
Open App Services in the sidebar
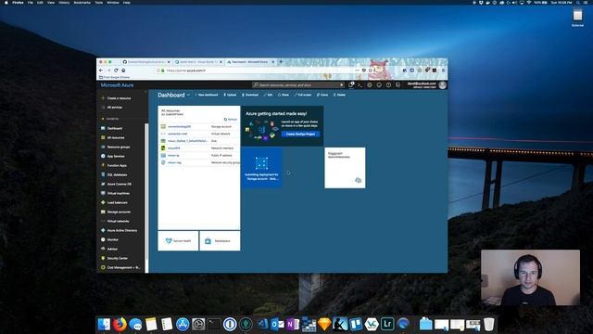click(114, 156)
